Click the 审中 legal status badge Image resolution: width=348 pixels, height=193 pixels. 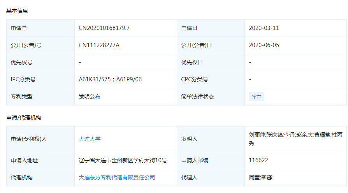(x=257, y=97)
